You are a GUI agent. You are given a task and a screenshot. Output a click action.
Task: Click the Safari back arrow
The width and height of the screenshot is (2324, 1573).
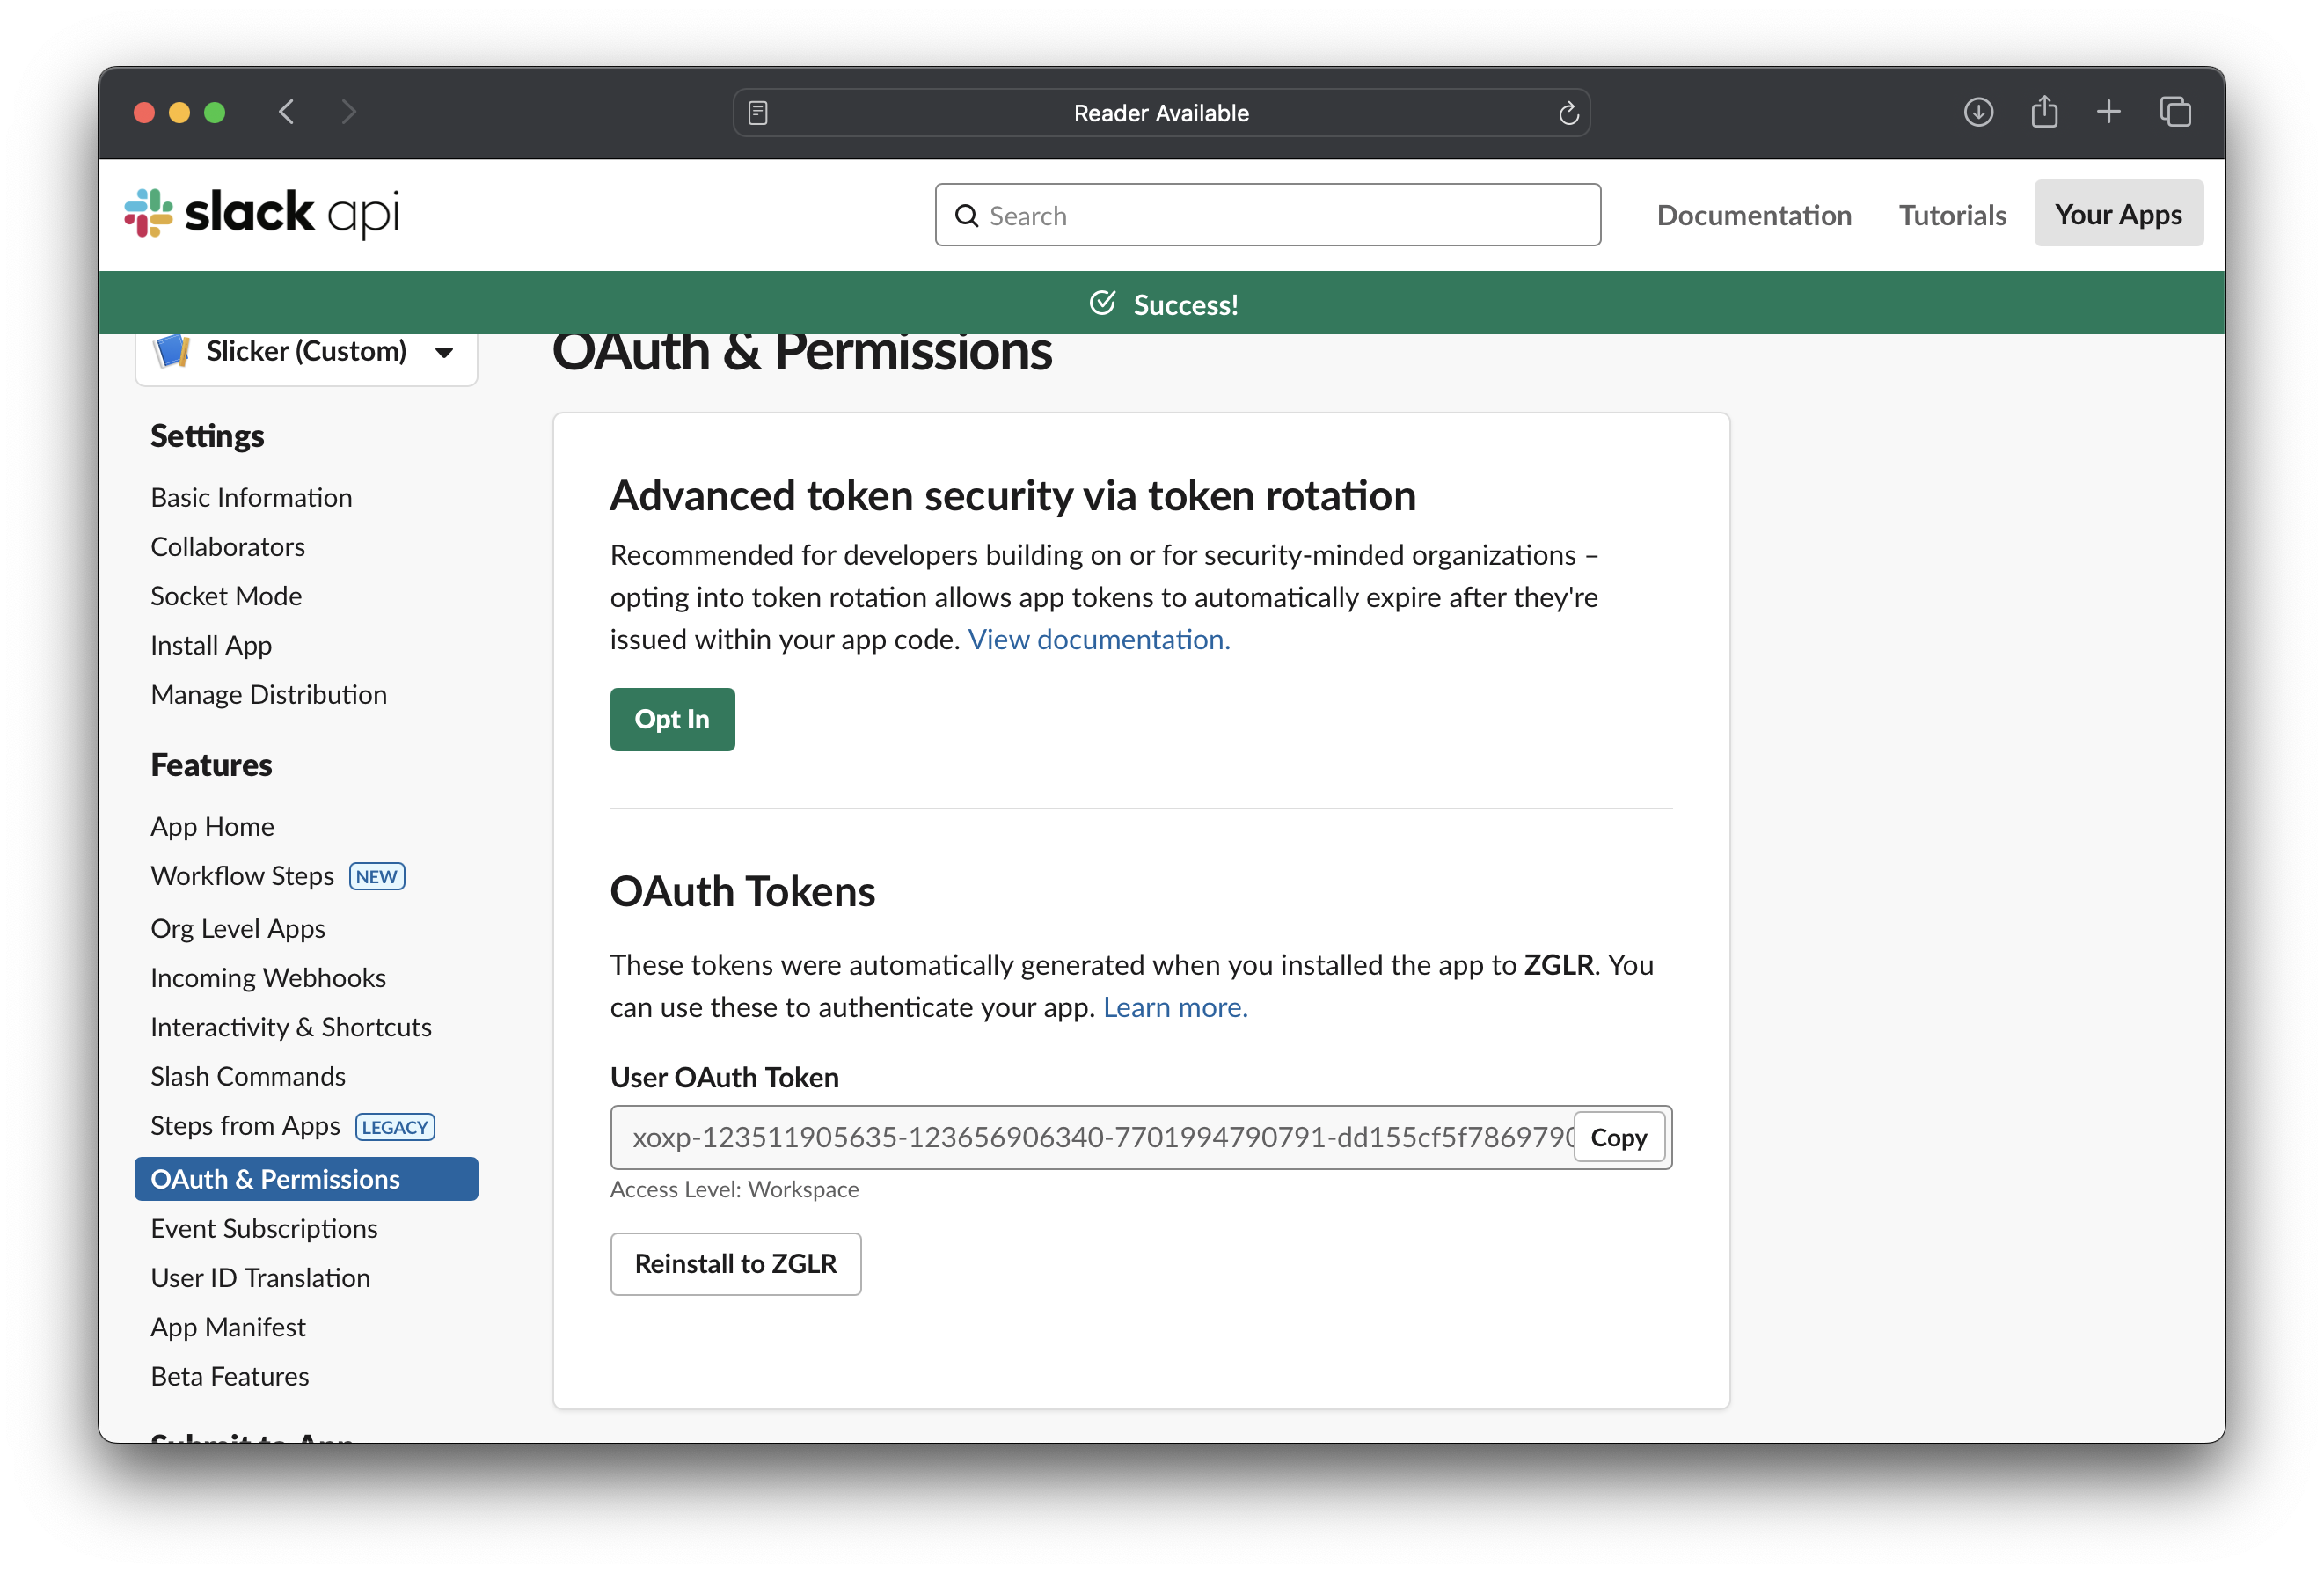point(287,112)
